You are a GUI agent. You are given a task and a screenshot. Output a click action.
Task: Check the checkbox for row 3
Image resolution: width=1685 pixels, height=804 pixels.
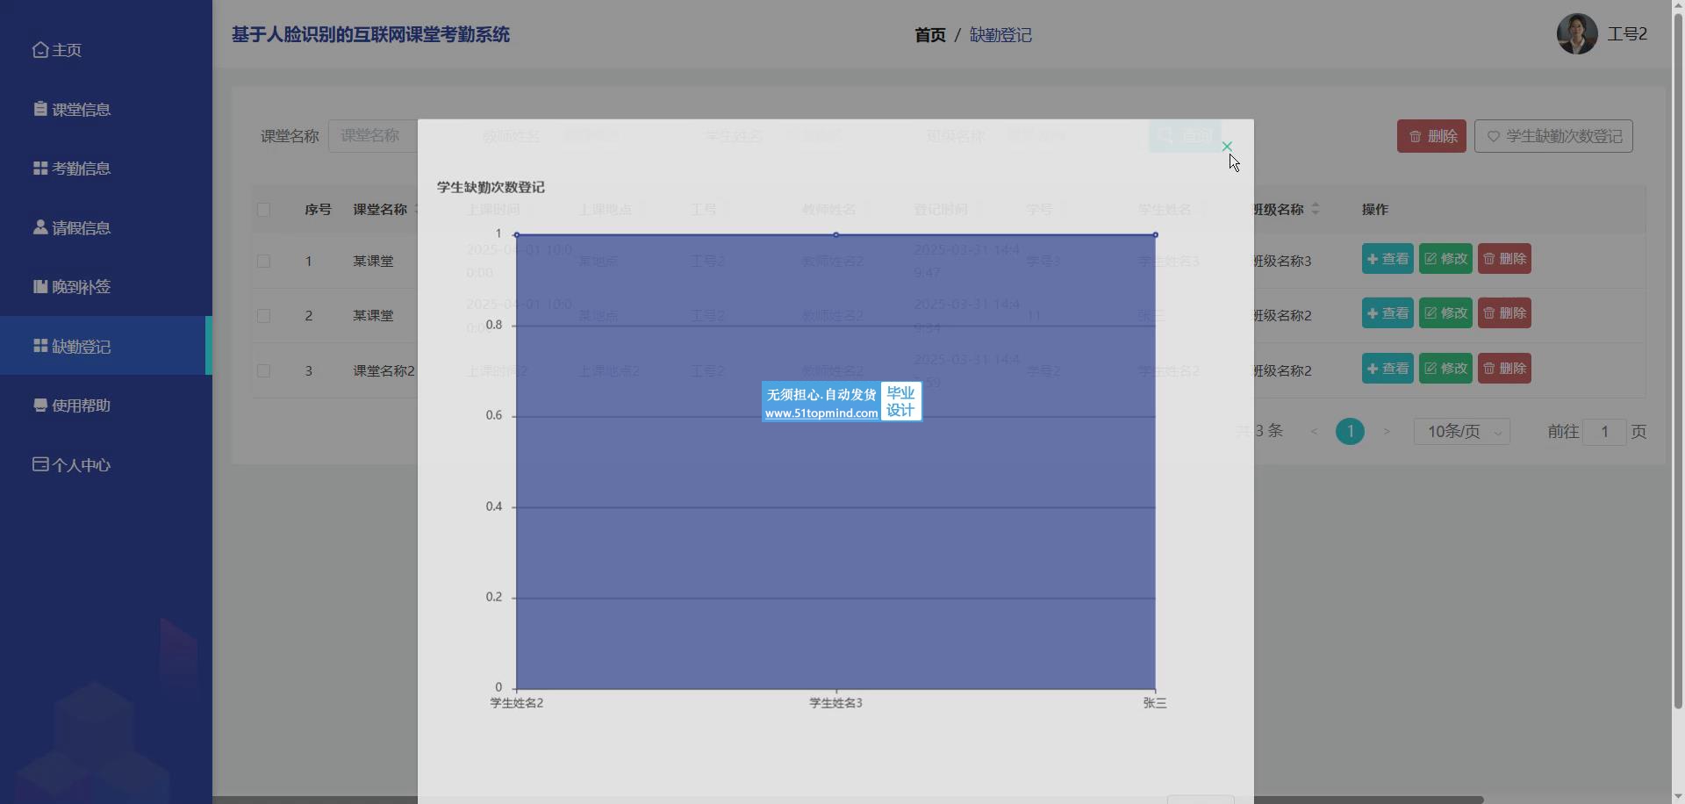(x=263, y=371)
